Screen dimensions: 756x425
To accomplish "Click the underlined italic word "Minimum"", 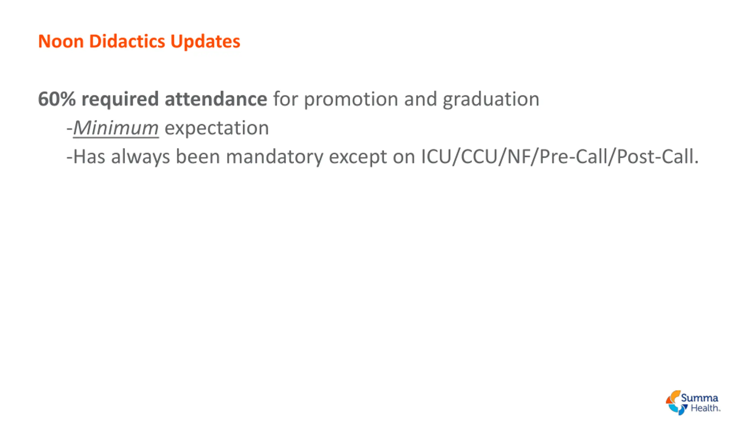I will coord(116,128).
